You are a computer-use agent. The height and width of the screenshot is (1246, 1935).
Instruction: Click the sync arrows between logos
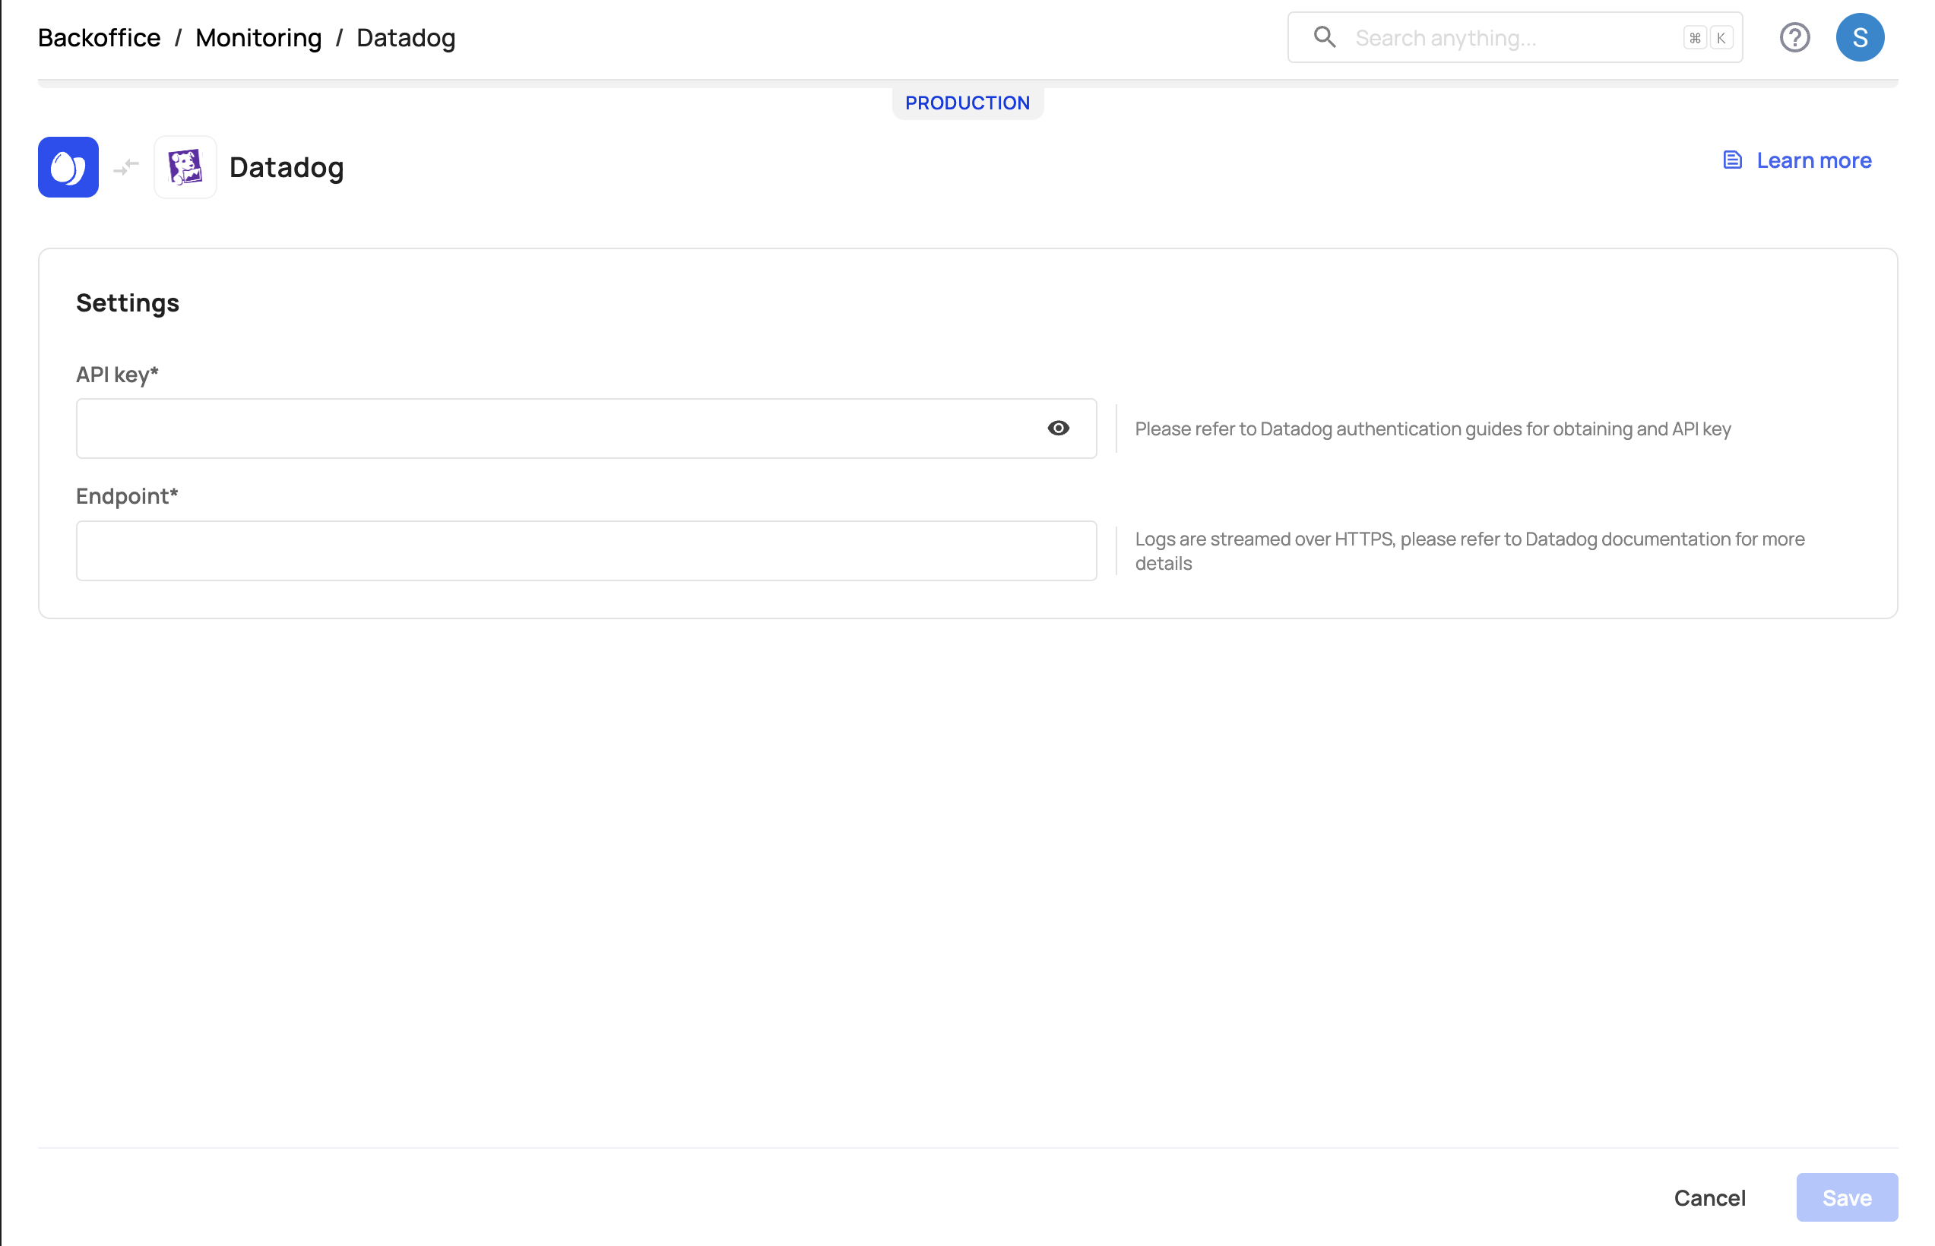(x=126, y=167)
